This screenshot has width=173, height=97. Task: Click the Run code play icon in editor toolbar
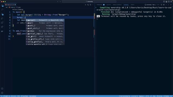tap(85, 5)
